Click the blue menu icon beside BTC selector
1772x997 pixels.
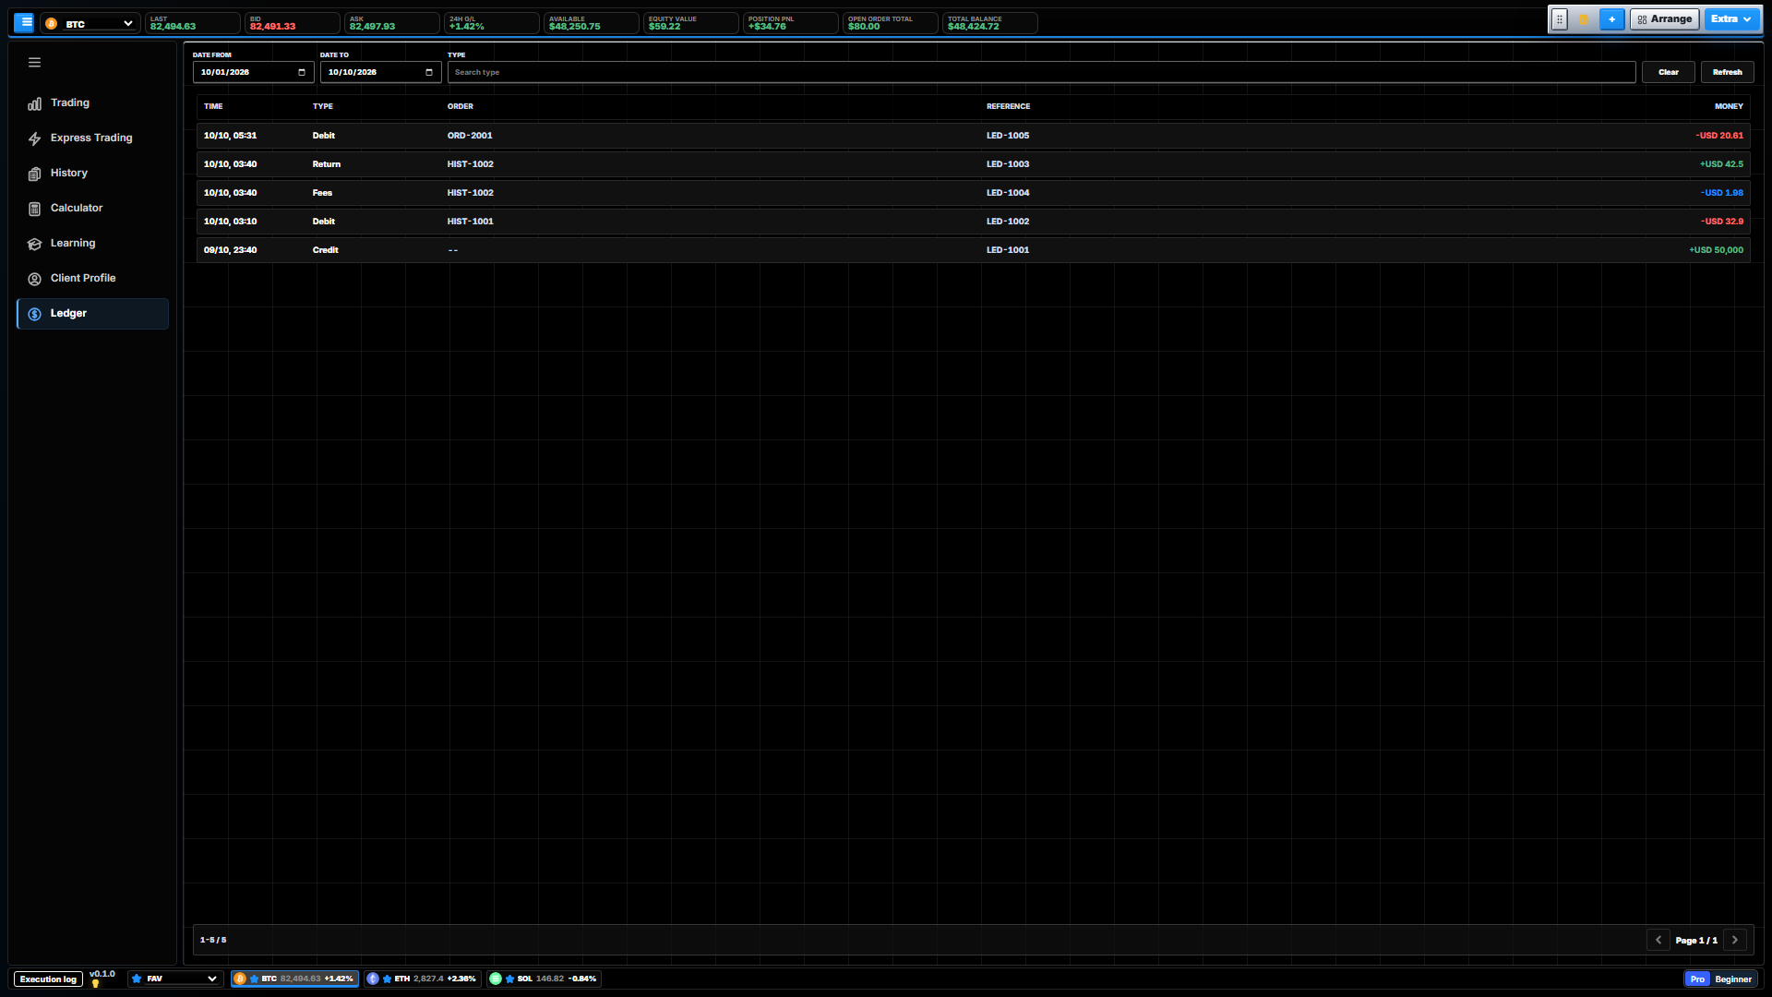(25, 22)
